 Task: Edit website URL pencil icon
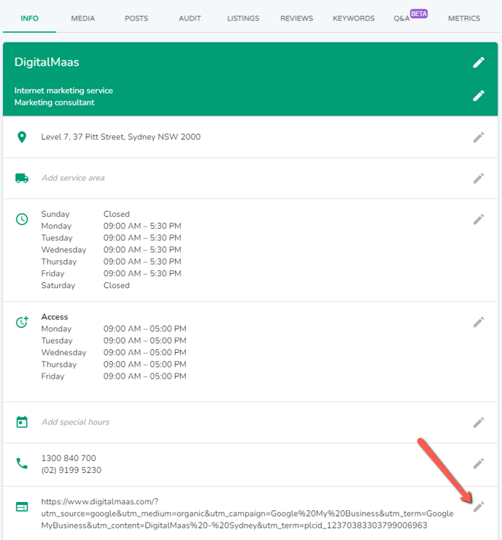click(478, 506)
